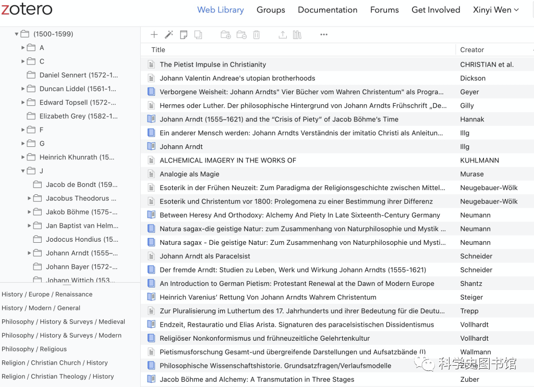Click the book section icon beside Jacob Böhme and Alchemy
This screenshot has width=534, height=387.
coord(151,379)
